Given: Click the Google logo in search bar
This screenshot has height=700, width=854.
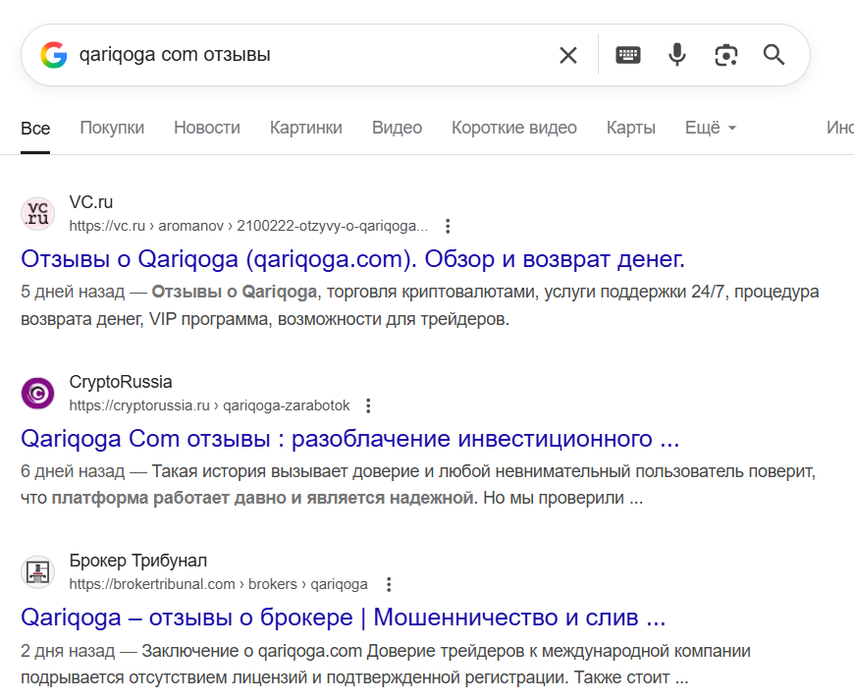Looking at the screenshot, I should (54, 55).
